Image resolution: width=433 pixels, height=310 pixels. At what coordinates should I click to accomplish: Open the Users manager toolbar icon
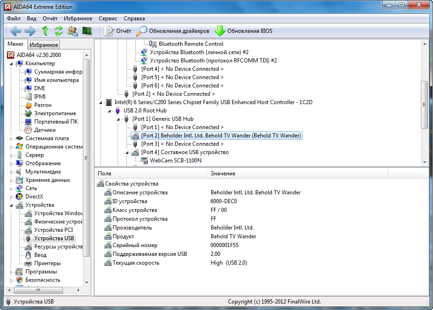pos(73,31)
